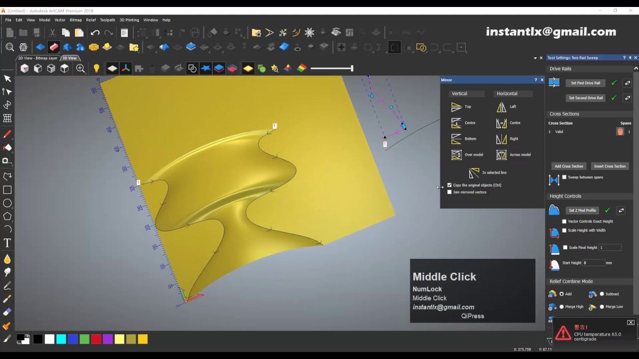This screenshot has height=359, width=639.
Task: Open the Notes notepad icon in toolbar
Action: point(124,33)
